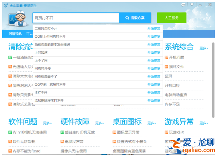Image resolution: width=219 pixels, height=159 pixels.
Task: Start repair for 网页打开慢
Action: pos(154,69)
